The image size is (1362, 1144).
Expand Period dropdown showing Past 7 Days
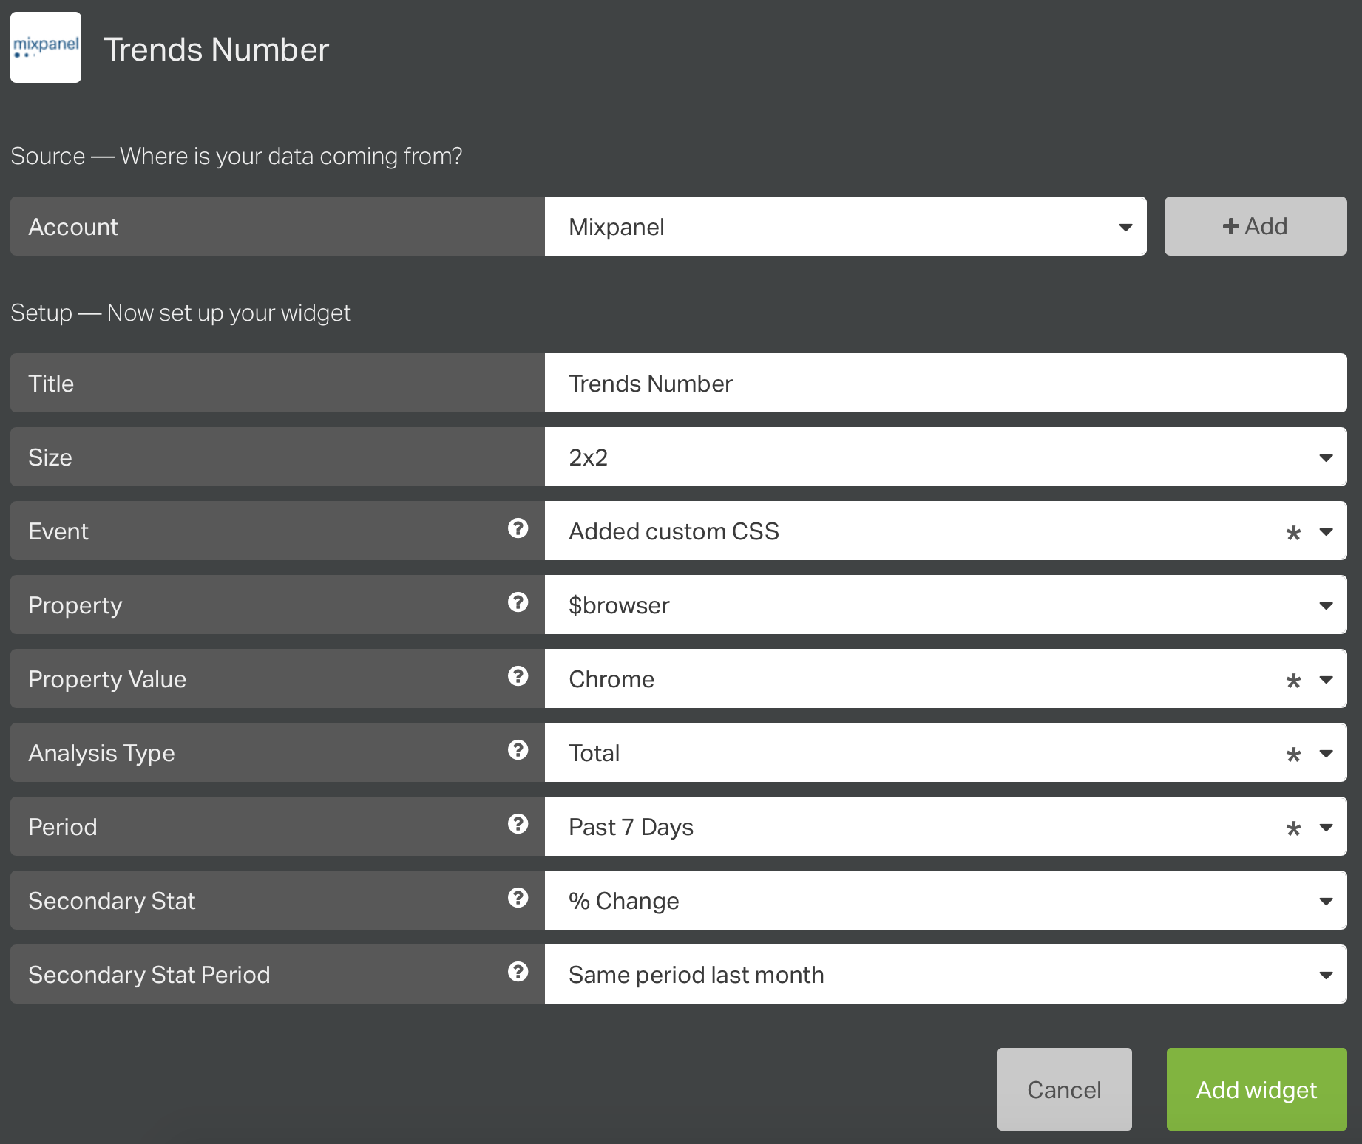click(946, 826)
